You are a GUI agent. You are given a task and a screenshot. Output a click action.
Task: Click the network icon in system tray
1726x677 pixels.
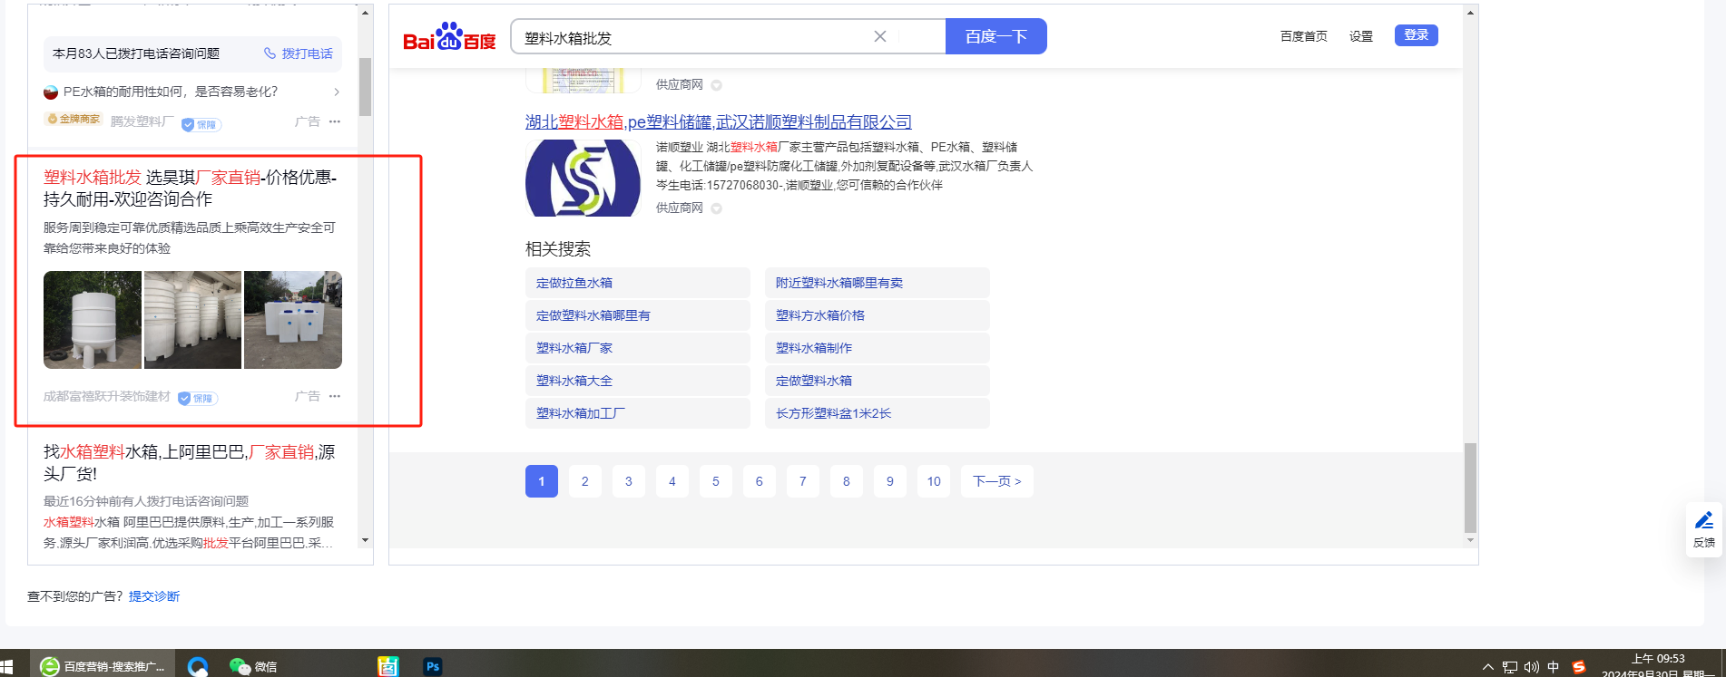(x=1509, y=667)
